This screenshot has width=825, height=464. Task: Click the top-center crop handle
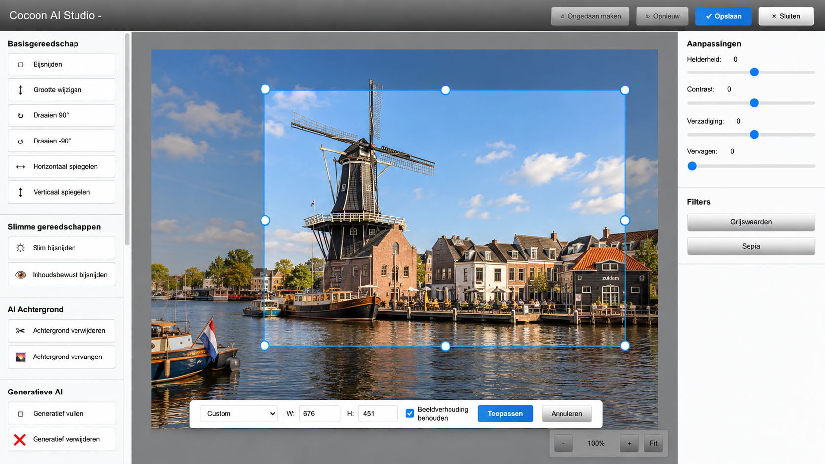click(x=445, y=90)
